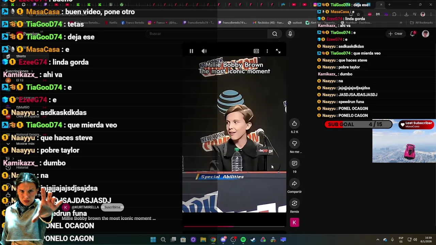
Task: Toggle closed captions on the Short
Action: pos(256,51)
